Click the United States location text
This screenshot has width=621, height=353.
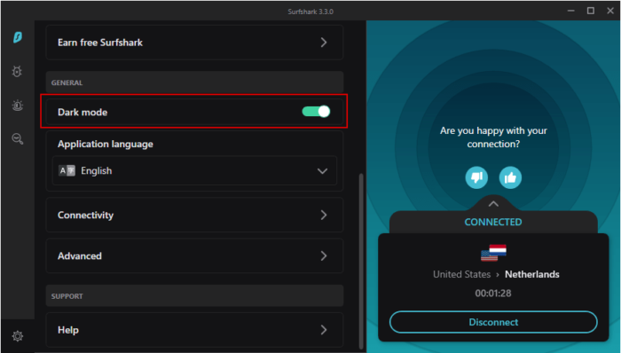click(462, 274)
